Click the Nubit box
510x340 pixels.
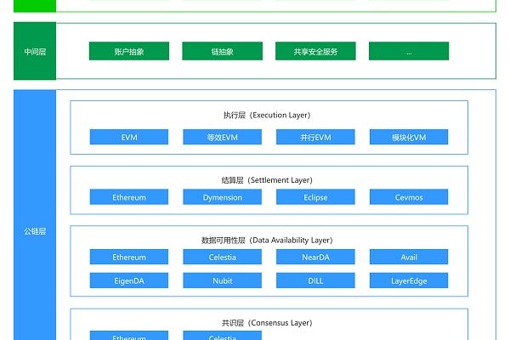[x=222, y=280]
